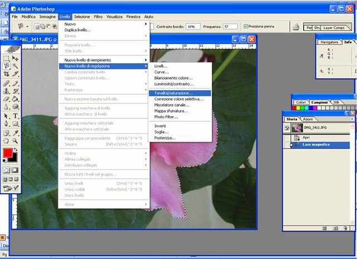Toggle the Pressione penna checkbox
Image resolution: width=359 pixels, height=259 pixels.
pyautogui.click(x=246, y=26)
